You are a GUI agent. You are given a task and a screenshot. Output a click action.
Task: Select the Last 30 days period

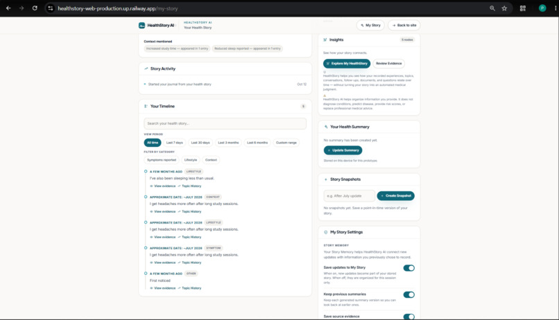(x=200, y=143)
